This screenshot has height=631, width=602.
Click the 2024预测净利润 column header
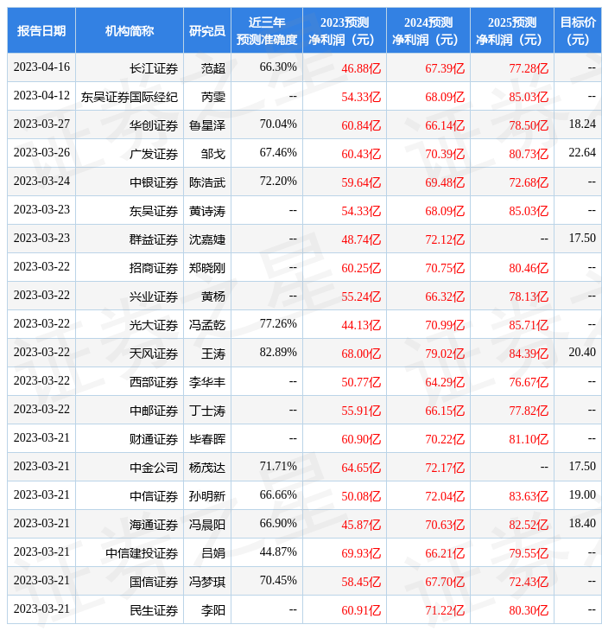pyautogui.click(x=428, y=31)
